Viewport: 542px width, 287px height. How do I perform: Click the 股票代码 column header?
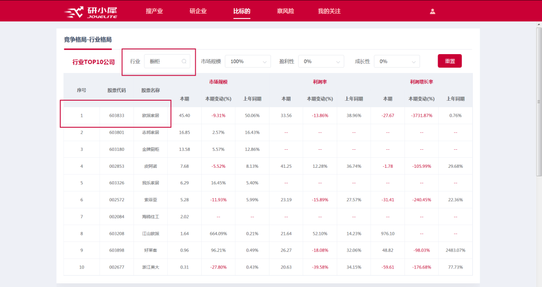[116, 90]
